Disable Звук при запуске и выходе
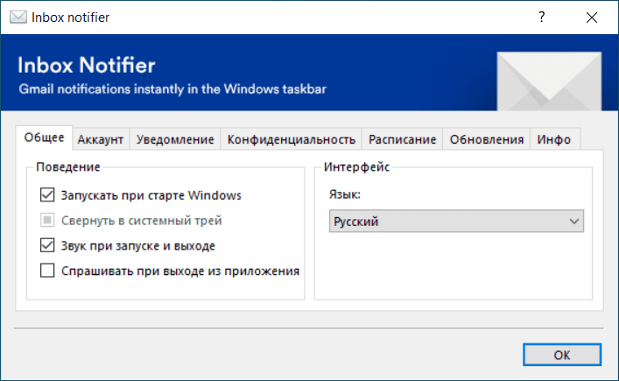Image resolution: width=619 pixels, height=381 pixels. click(x=47, y=246)
